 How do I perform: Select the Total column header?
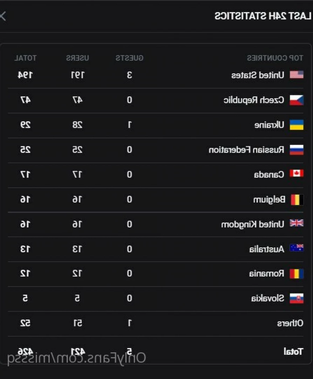click(x=25, y=58)
